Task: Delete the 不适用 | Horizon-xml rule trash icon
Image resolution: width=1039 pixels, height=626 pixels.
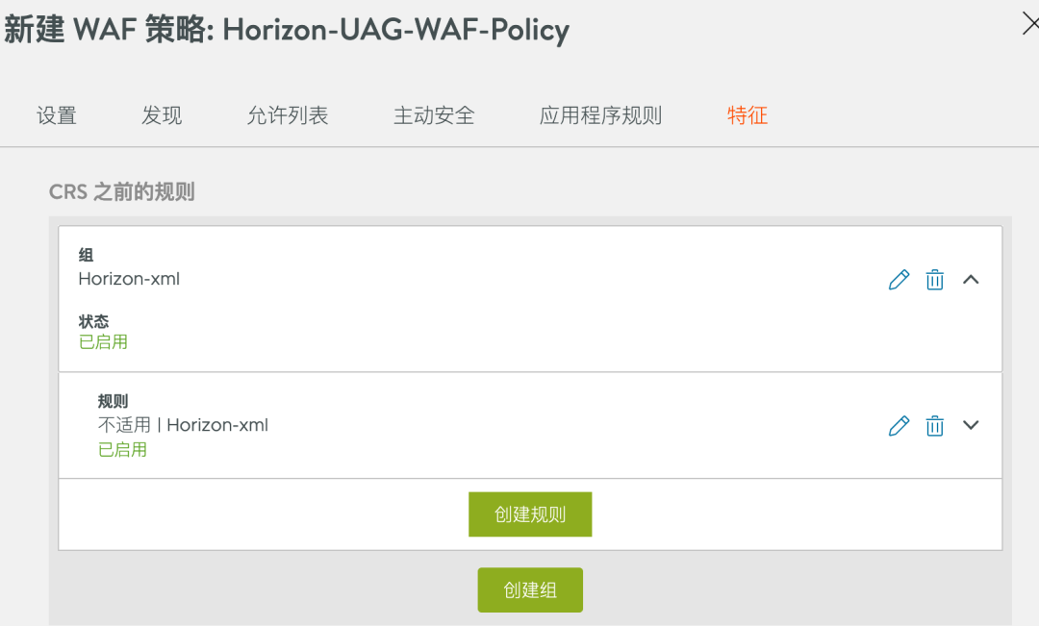Action: pos(934,426)
